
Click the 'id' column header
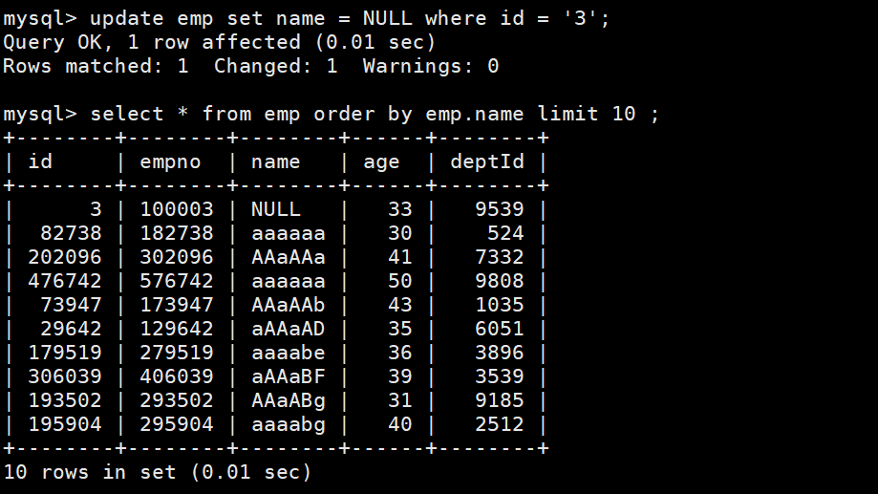(x=40, y=161)
